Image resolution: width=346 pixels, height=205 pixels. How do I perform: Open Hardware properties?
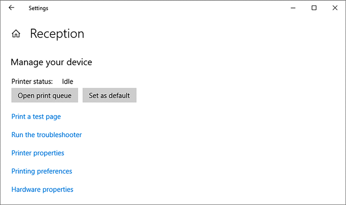point(42,189)
